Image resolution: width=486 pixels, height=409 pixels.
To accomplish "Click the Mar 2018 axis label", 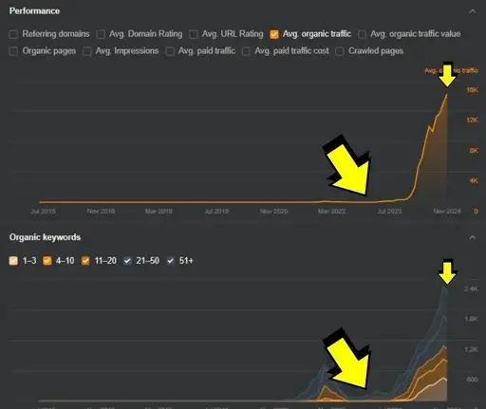I will tap(159, 212).
